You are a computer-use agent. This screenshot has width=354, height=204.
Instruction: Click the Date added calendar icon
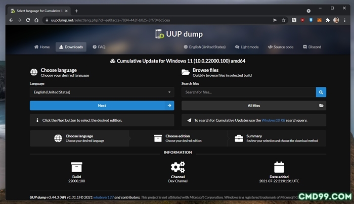click(279, 167)
